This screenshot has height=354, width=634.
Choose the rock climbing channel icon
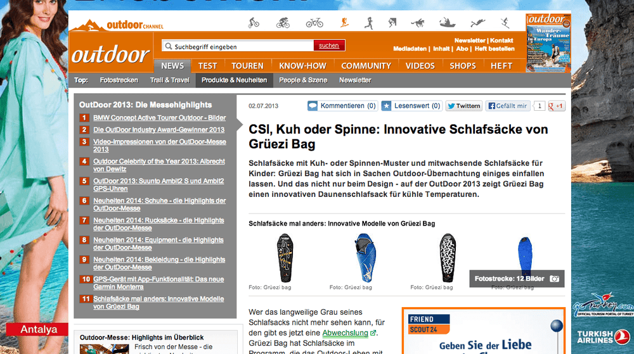coord(392,23)
